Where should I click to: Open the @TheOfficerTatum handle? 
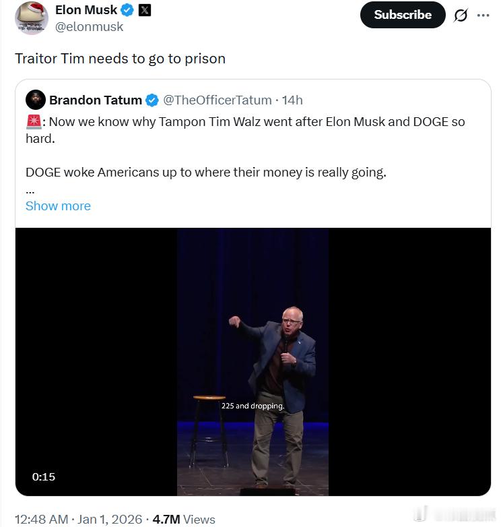click(x=216, y=100)
